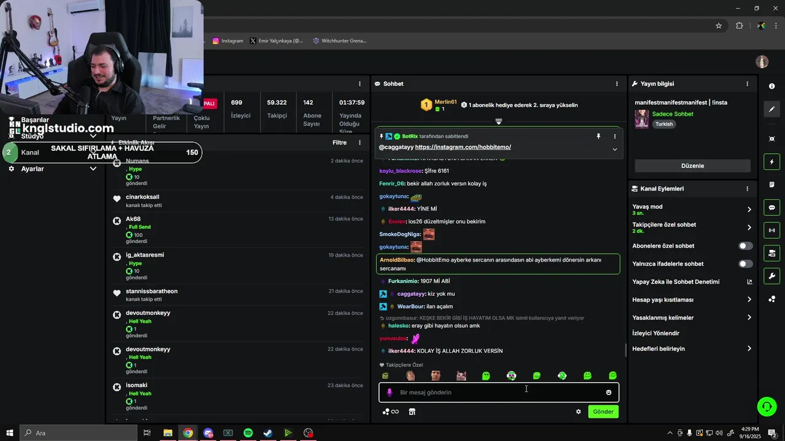
Task: Select the pencil edit icon in right sidebar
Action: click(772, 109)
